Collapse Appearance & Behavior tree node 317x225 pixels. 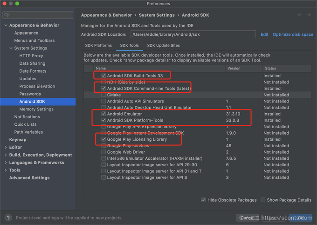(x=6, y=25)
